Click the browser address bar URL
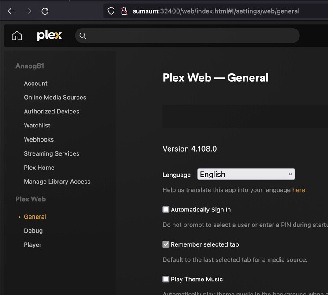 pos(216,11)
